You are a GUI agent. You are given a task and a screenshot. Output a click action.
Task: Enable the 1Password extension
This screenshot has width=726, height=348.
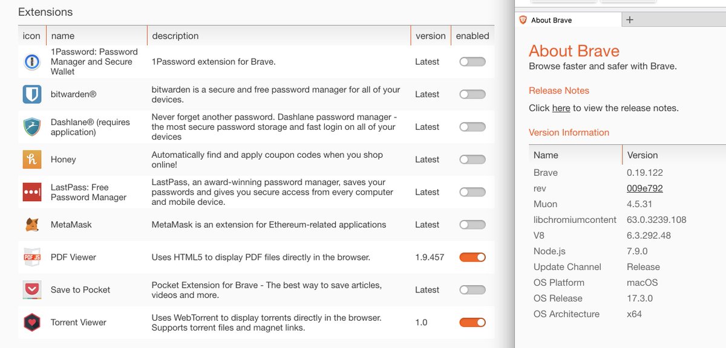pyautogui.click(x=473, y=62)
